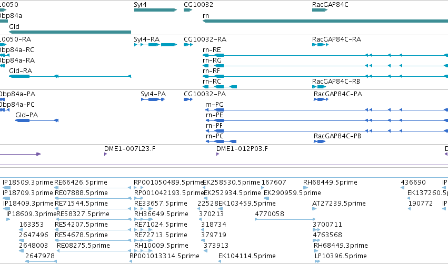Click the rn-PF protein label

pos(214,126)
